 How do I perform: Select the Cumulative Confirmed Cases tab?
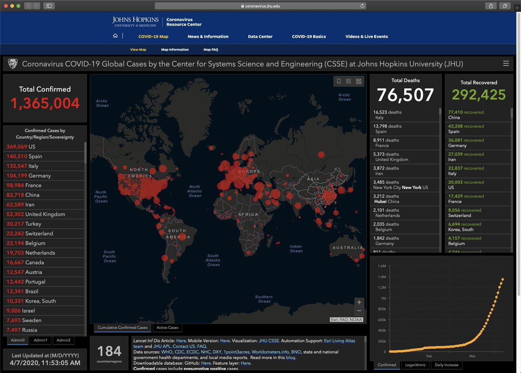(122, 327)
